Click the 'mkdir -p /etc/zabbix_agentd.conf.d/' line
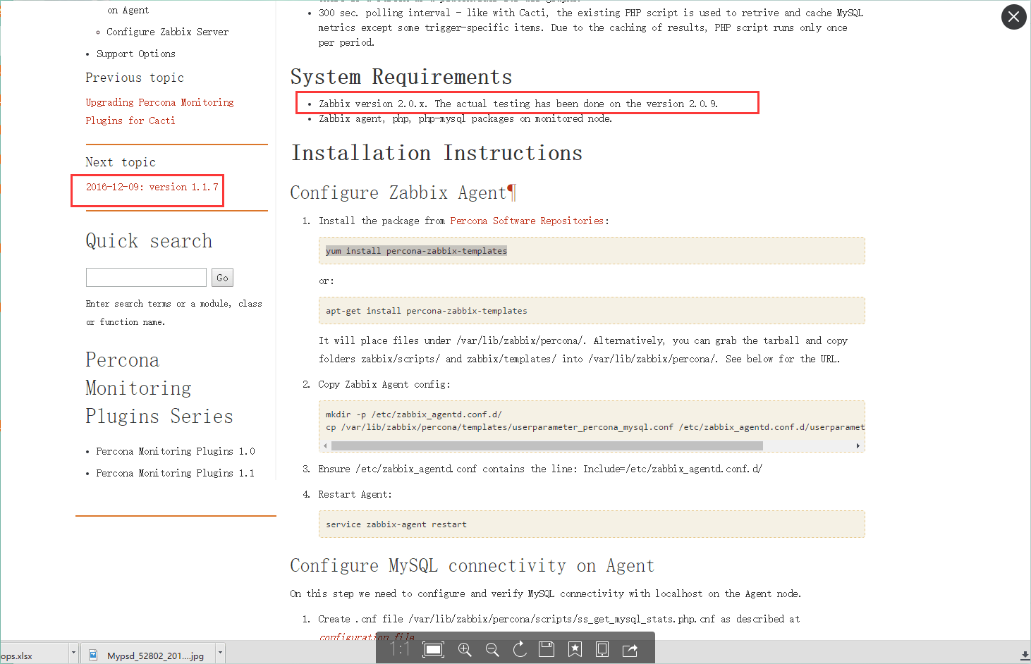Viewport: 1031px width, 664px height. point(414,414)
